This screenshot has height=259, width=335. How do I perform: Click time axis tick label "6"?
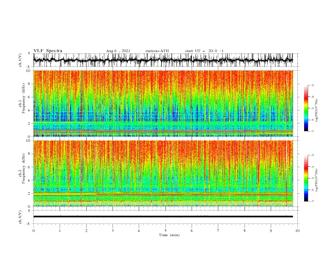(192, 231)
